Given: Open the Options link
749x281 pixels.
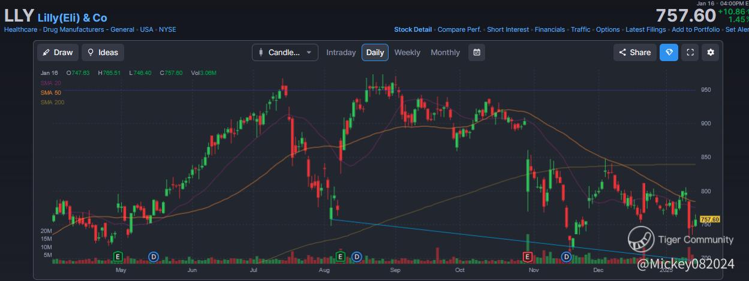Looking at the screenshot, I should [x=608, y=29].
